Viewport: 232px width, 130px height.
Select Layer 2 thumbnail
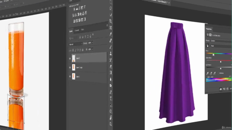74,58
